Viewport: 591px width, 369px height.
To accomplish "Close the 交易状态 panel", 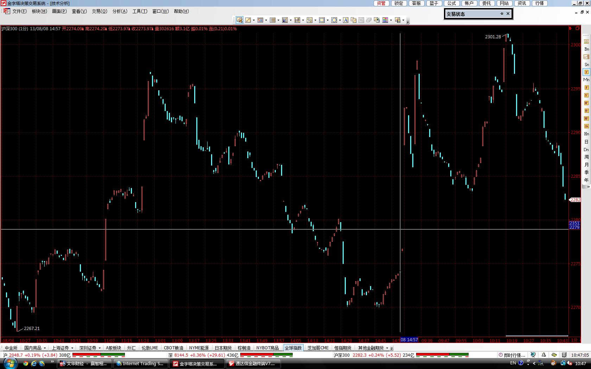I will (x=508, y=14).
